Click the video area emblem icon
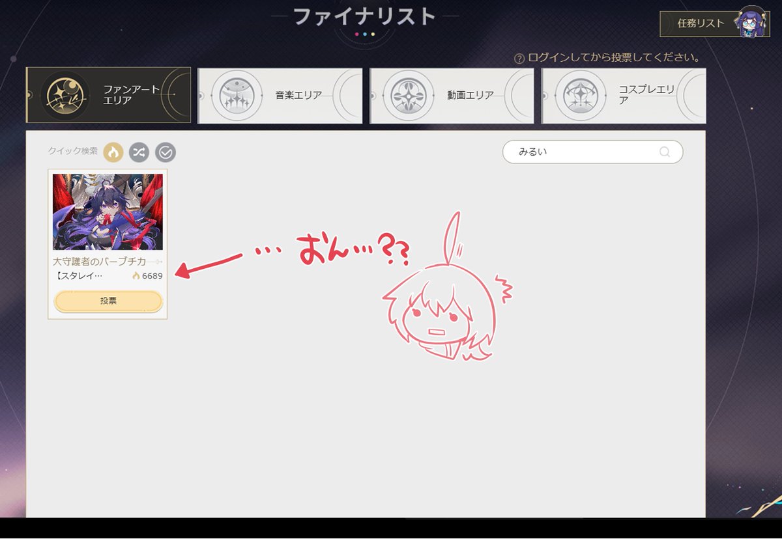The height and width of the screenshot is (539, 782). 409,95
